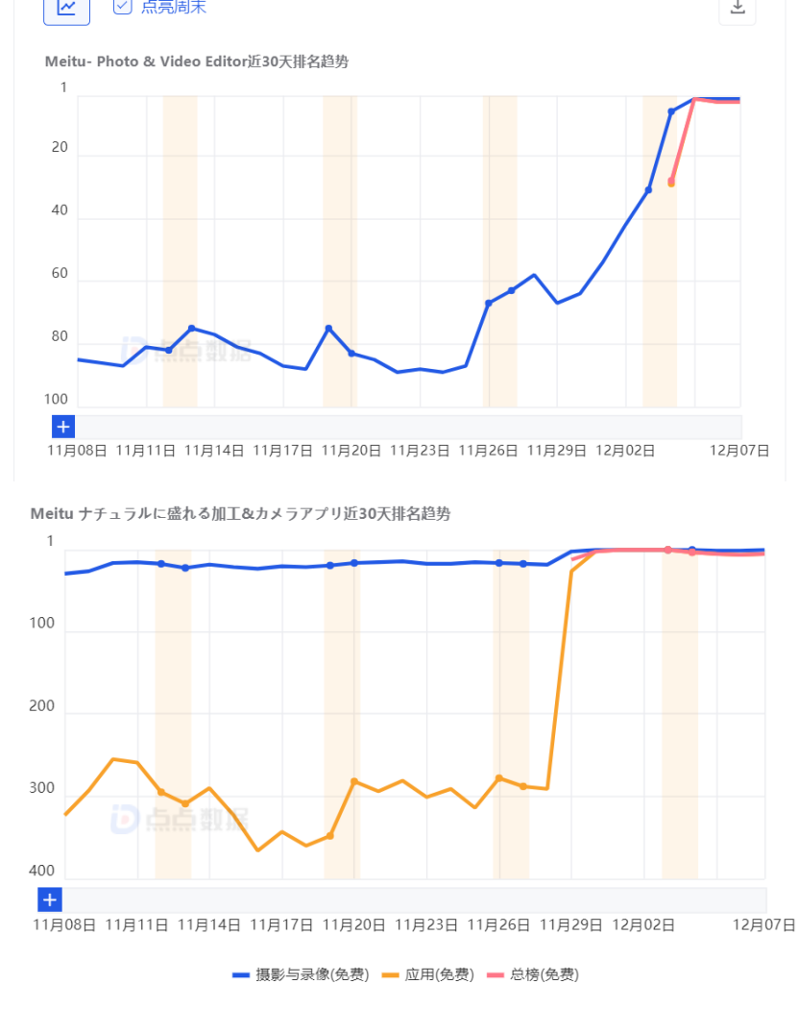Click the plus icon under the ナチュラル chart
The height and width of the screenshot is (1009, 798).
point(50,899)
